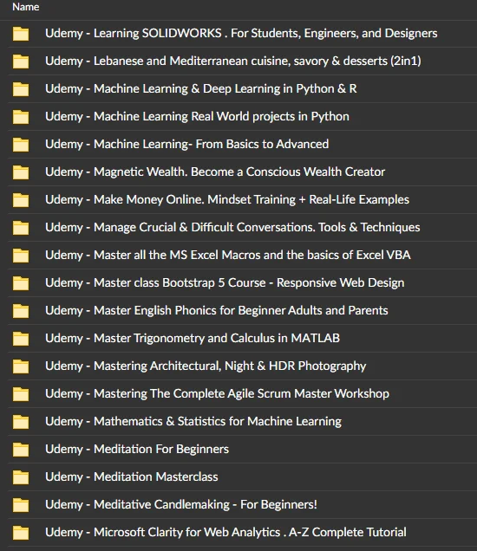Image resolution: width=477 pixels, height=551 pixels.
Task: Select 'Master English Phonics for Beginner Adults and Parents'
Action: (241, 311)
